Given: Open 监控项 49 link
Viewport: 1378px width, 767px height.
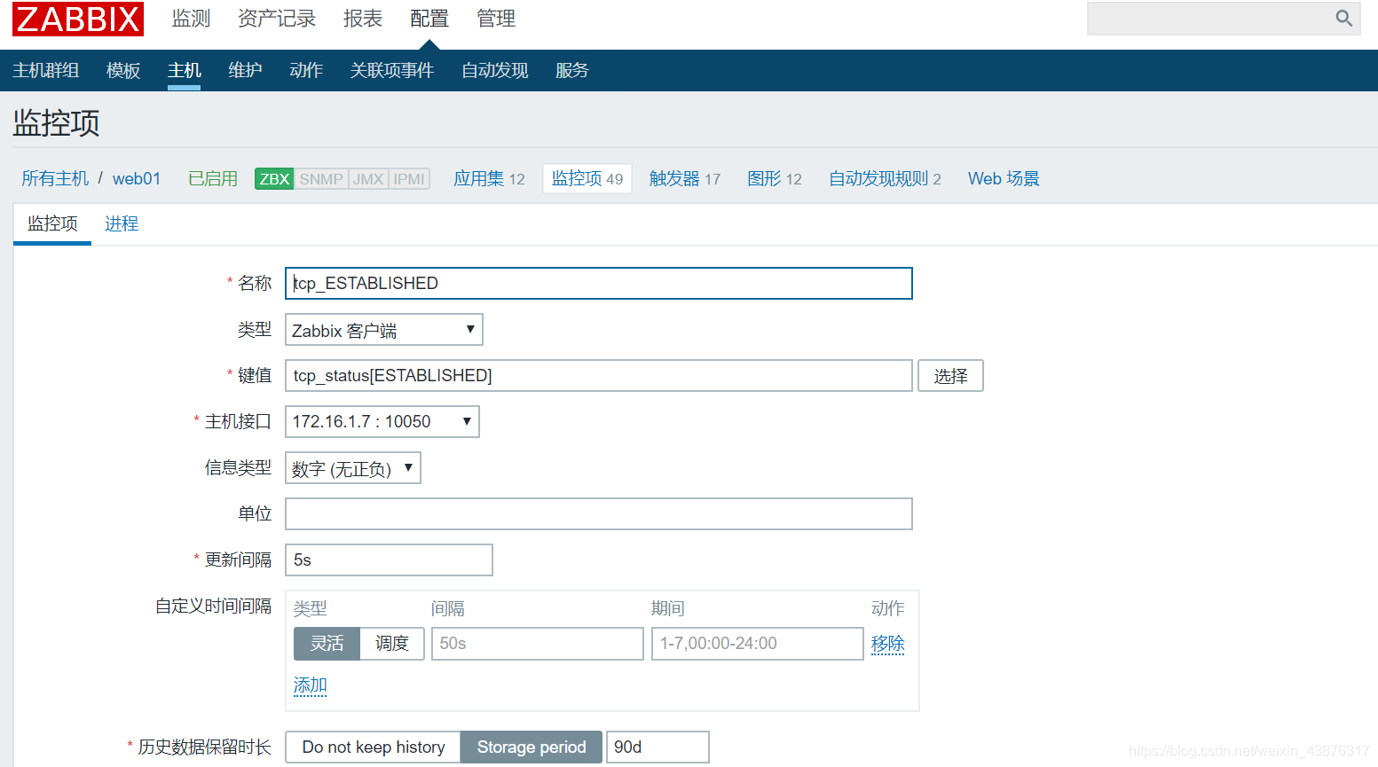Looking at the screenshot, I should point(587,178).
